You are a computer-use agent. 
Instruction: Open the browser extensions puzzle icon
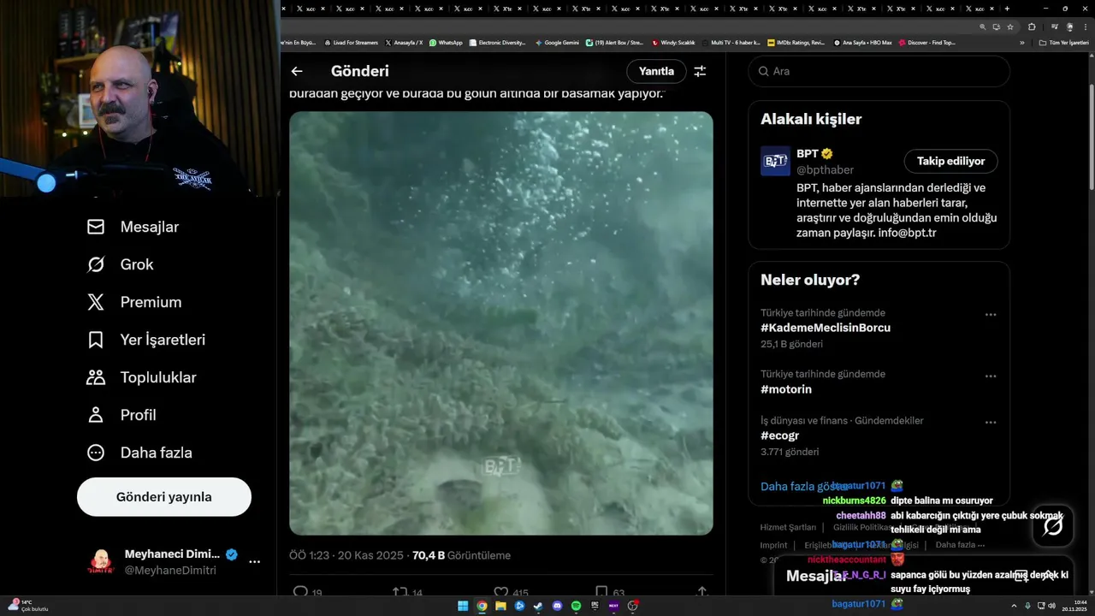point(1031,27)
